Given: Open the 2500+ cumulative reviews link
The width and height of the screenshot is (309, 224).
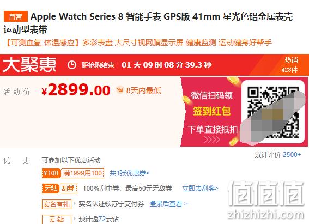Looking at the screenshot, I should click(292, 155).
